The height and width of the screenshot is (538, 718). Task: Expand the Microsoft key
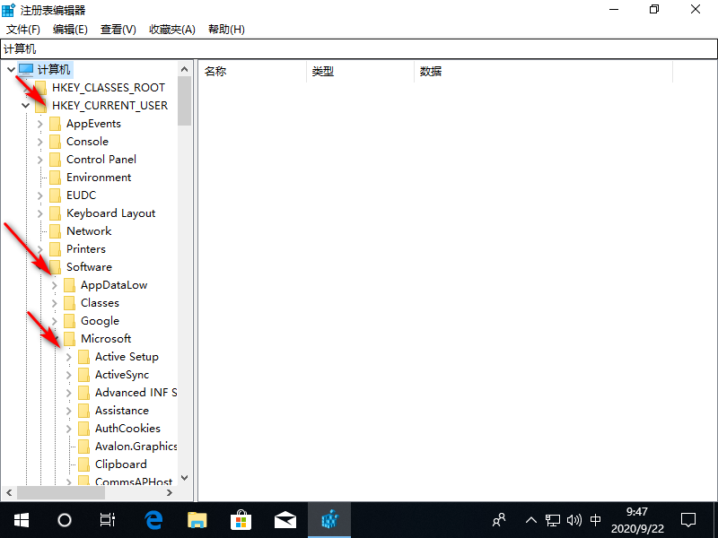(56, 338)
